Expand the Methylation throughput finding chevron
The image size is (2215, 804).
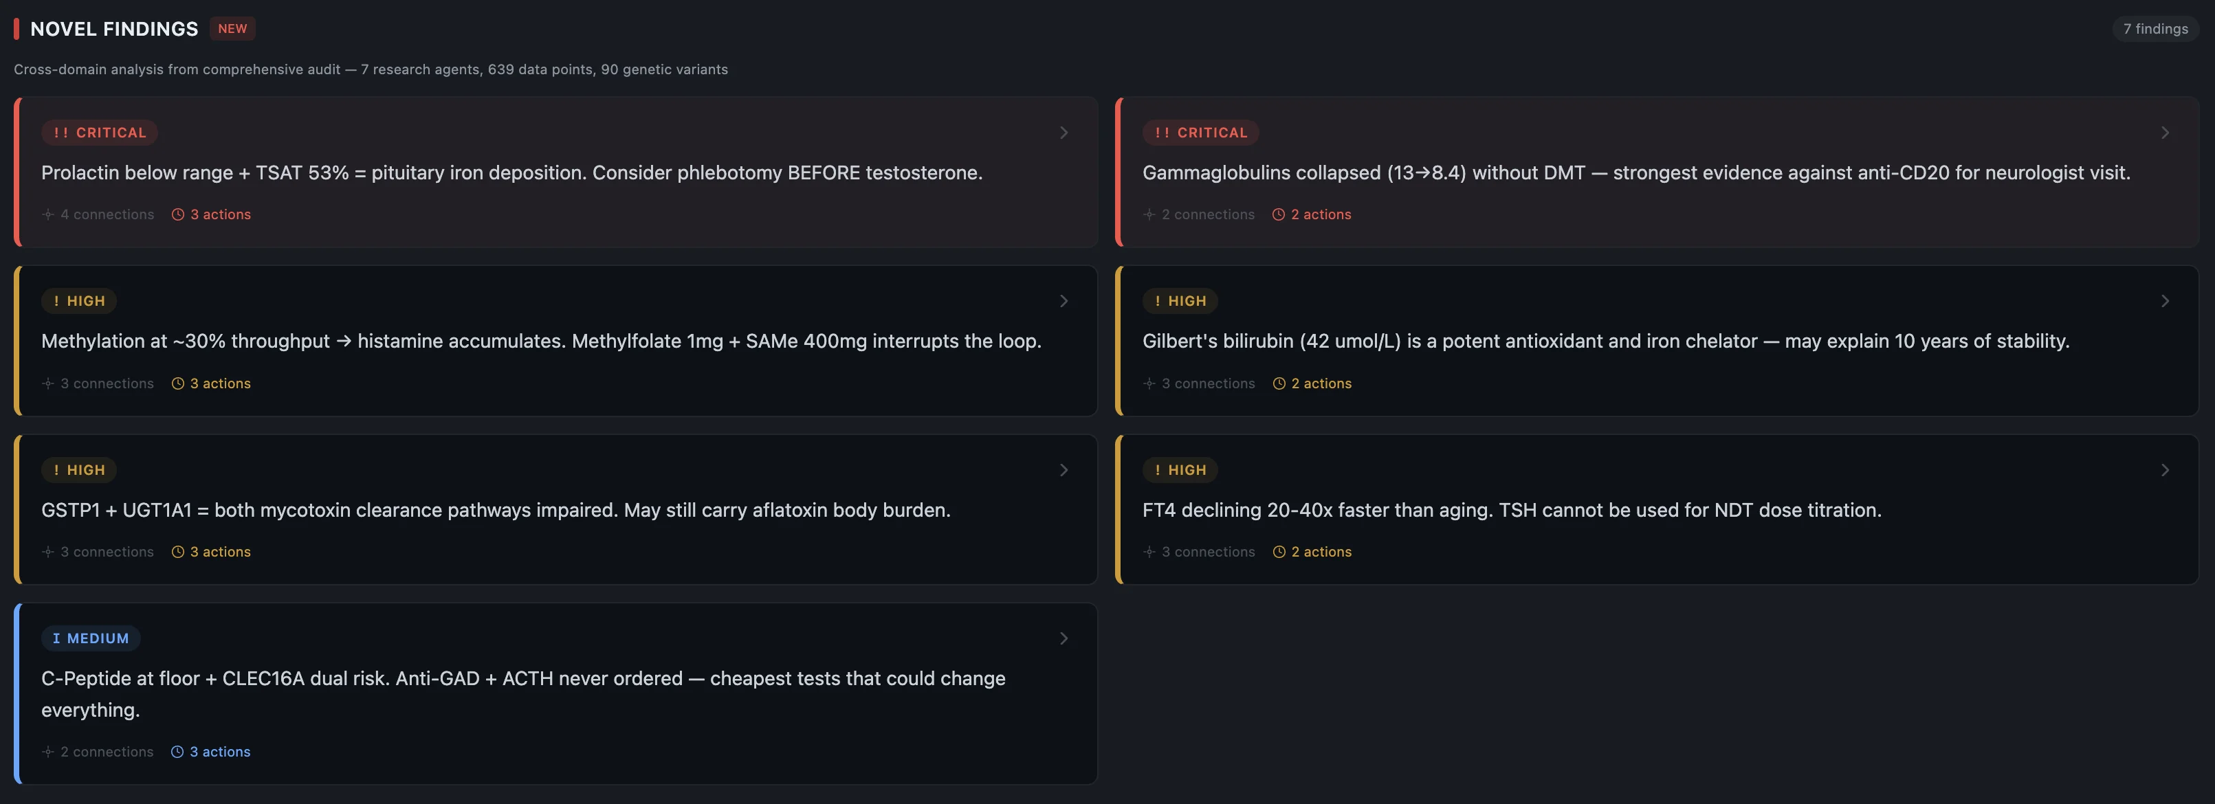1064,301
